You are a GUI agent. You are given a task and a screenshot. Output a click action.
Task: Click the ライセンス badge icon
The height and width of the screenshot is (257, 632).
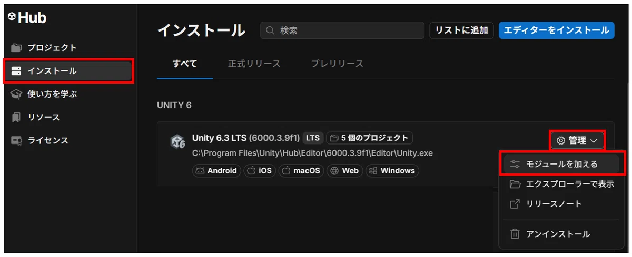pyautogui.click(x=16, y=140)
